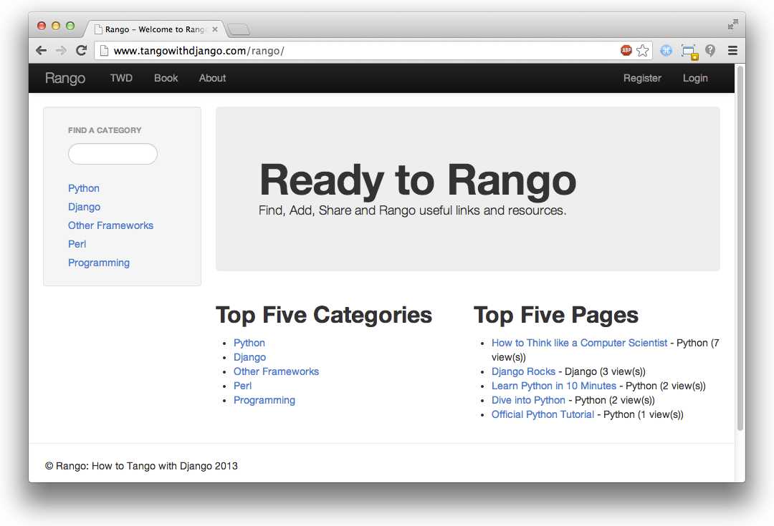This screenshot has width=774, height=526.
Task: Bookmark this page with the star icon
Action: coord(642,50)
